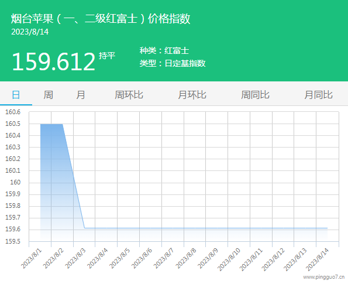This screenshot has width=348, height=284.
Task: Select the 2023/8/10 x-axis date label
Action: [x=229, y=259]
